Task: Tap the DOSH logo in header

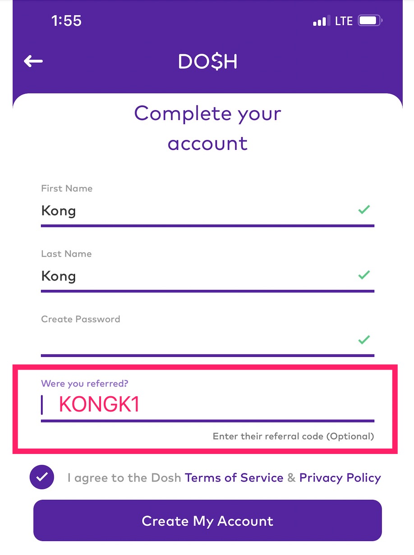Action: pos(207,62)
